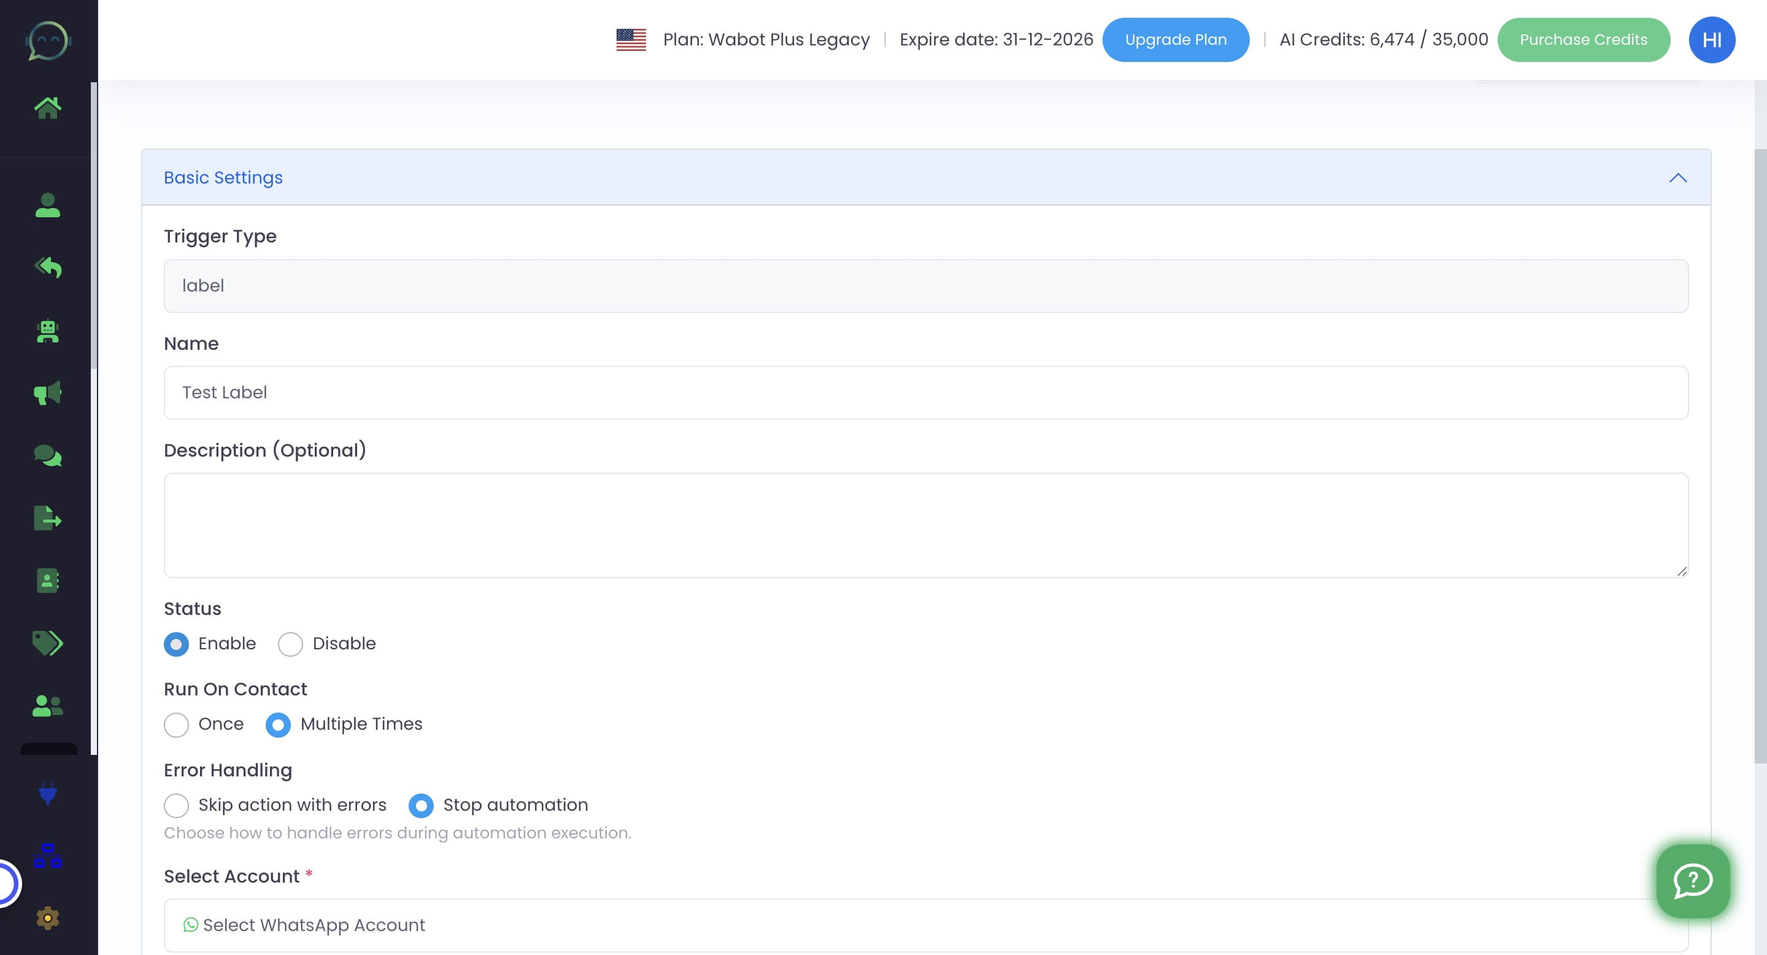Collapse the Basic Settings section chevron

1677,179
